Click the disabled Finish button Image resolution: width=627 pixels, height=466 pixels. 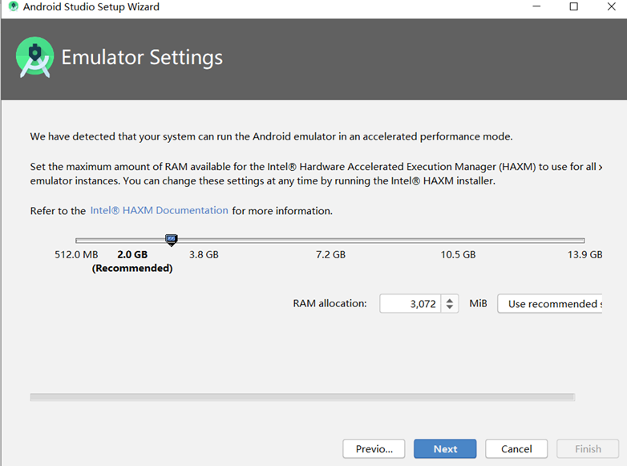588,449
